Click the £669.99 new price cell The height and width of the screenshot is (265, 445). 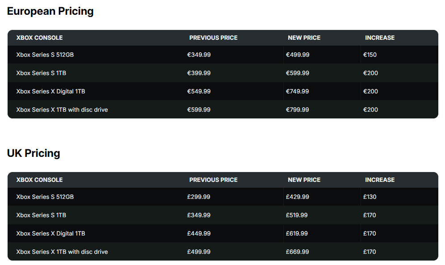click(298, 252)
